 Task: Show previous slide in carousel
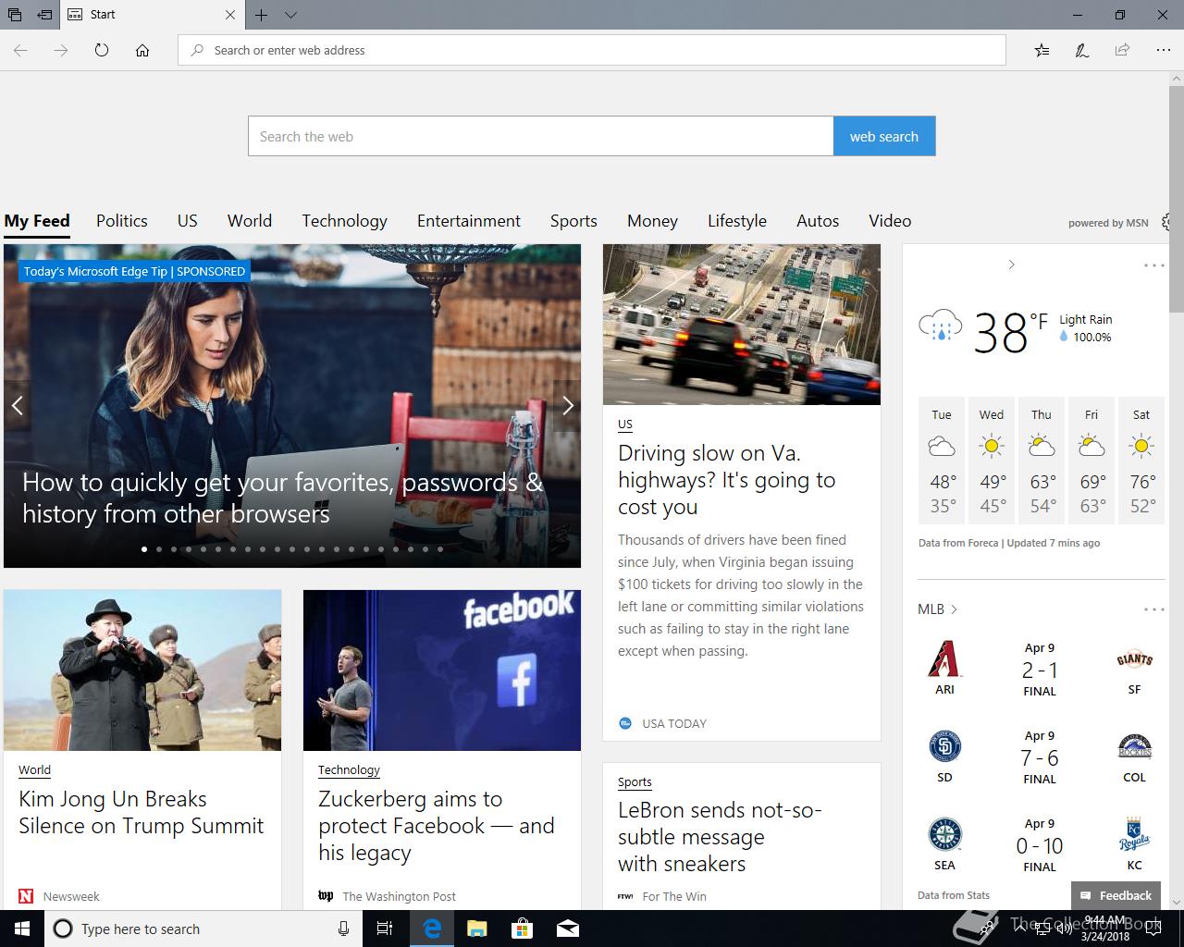pos(17,405)
